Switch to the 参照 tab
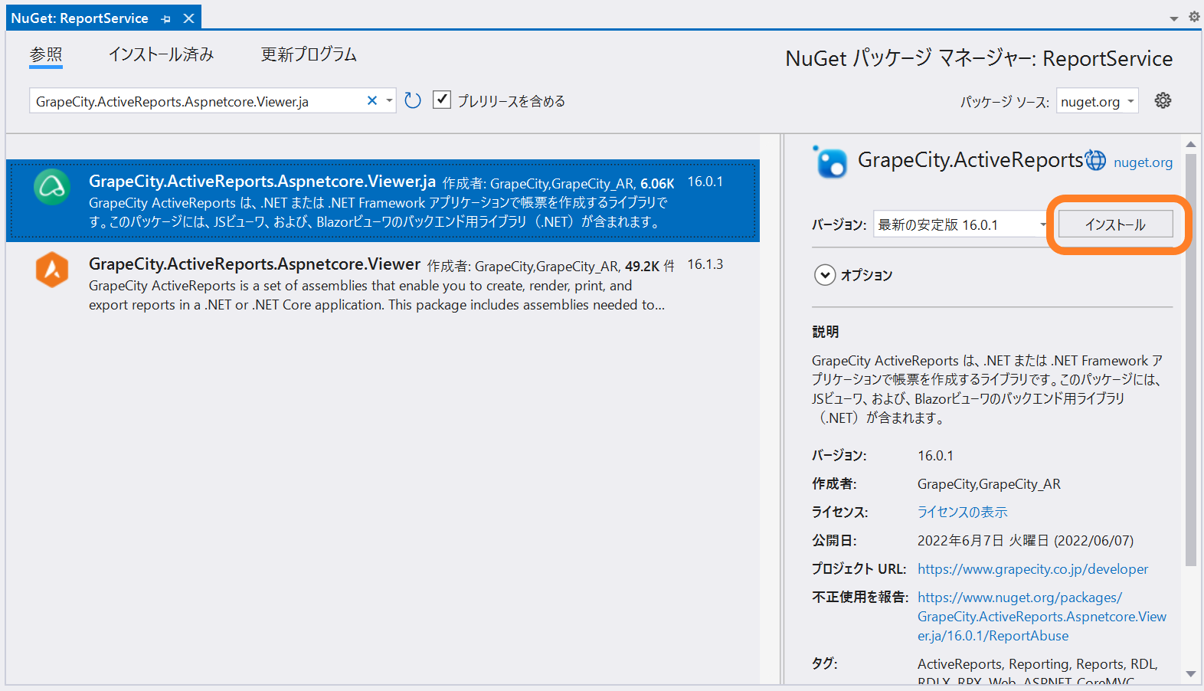 point(46,54)
